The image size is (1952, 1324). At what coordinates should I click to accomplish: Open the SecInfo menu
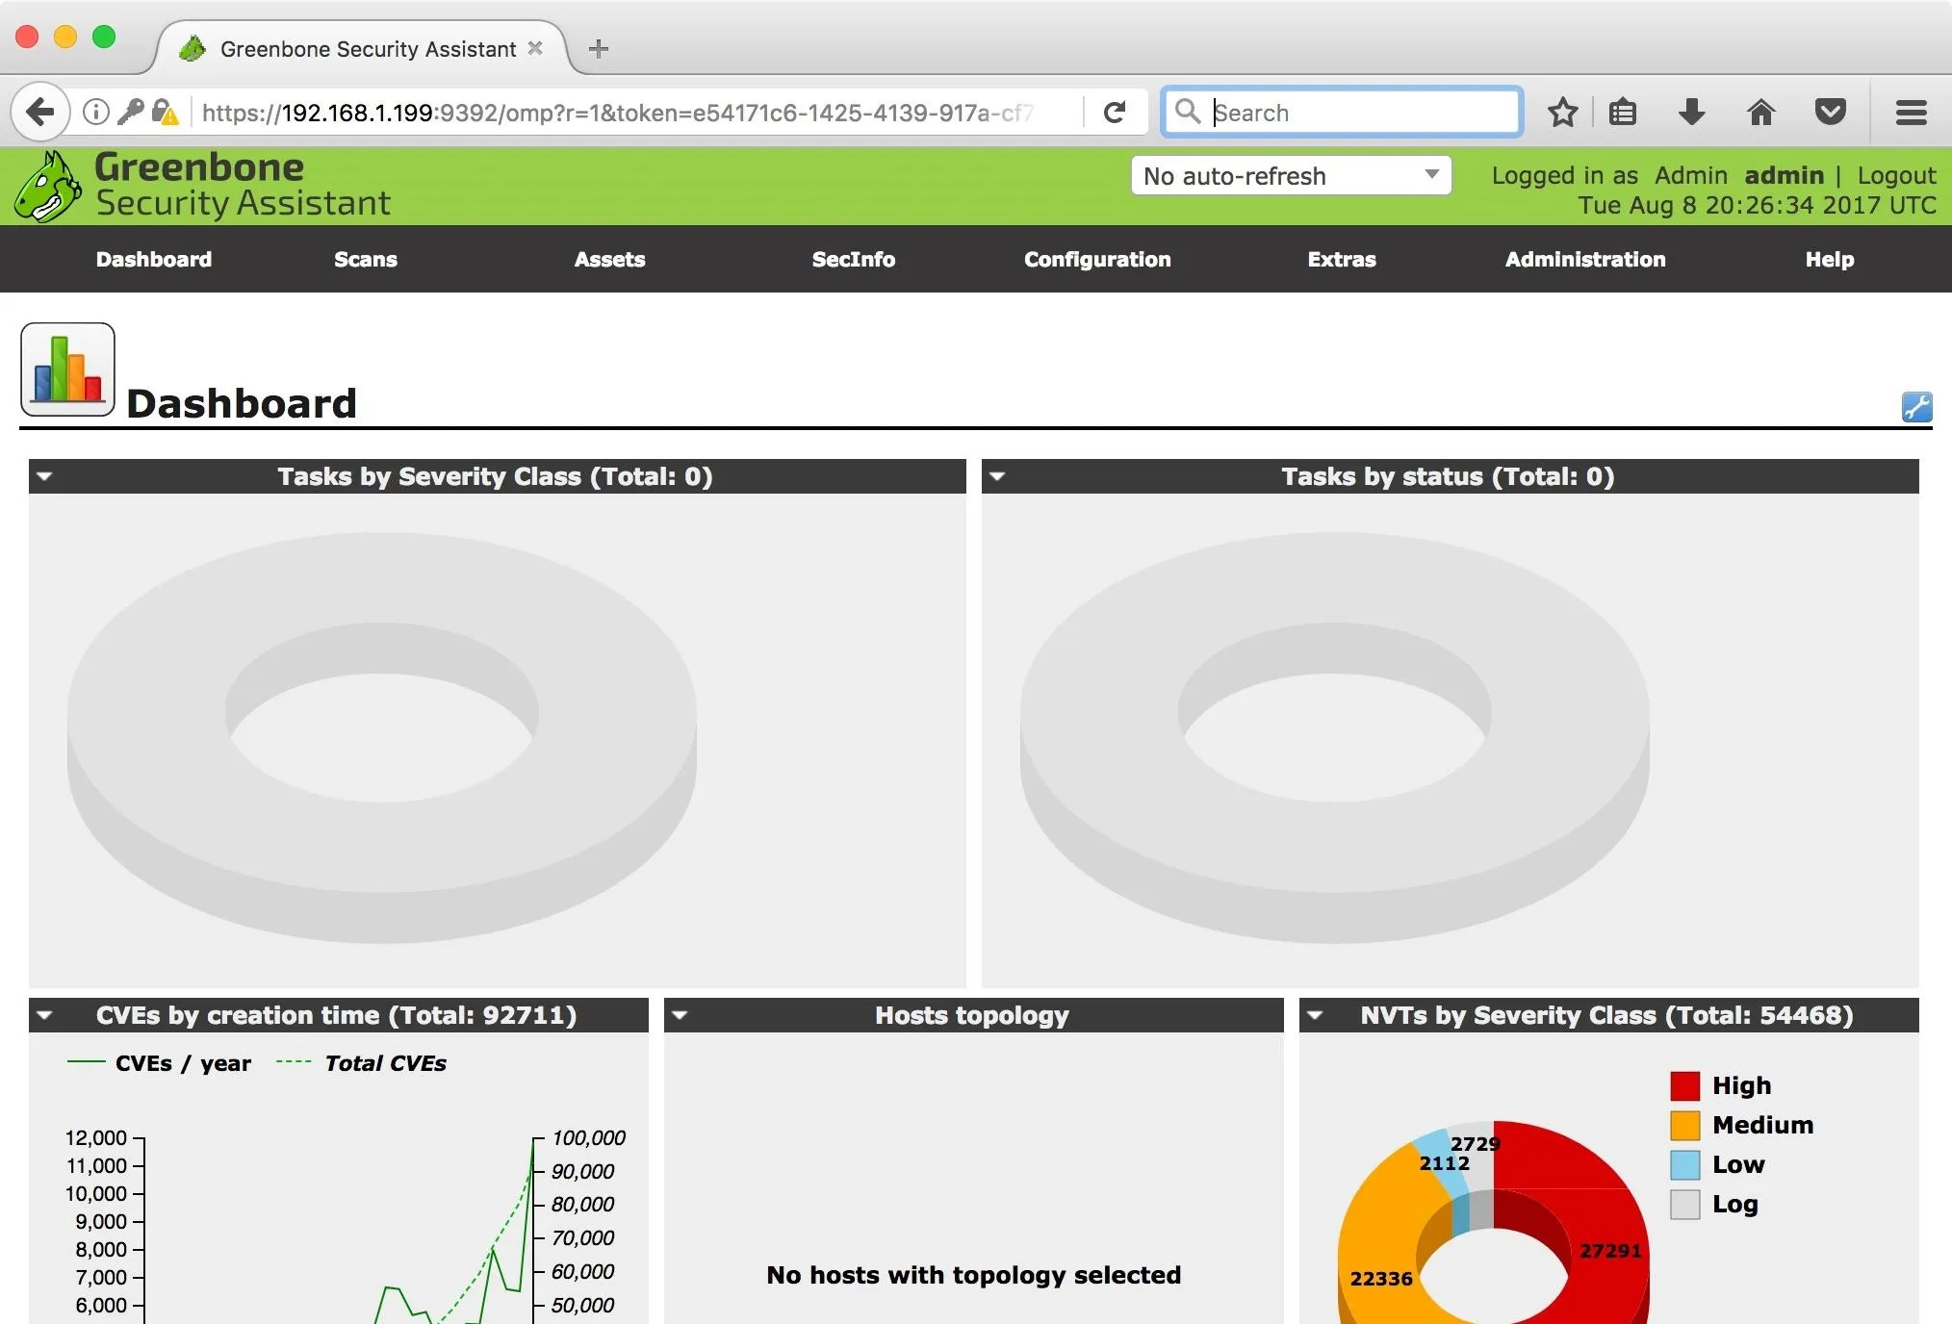(x=854, y=259)
